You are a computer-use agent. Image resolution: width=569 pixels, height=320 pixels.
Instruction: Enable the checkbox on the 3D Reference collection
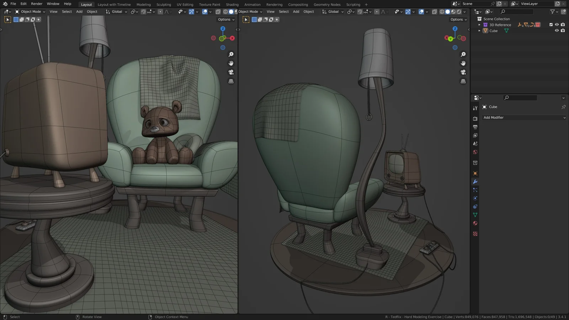coord(551,25)
